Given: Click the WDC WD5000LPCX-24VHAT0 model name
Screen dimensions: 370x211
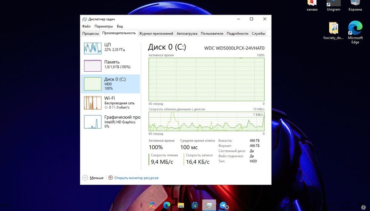Looking at the screenshot, I should tap(234, 48).
